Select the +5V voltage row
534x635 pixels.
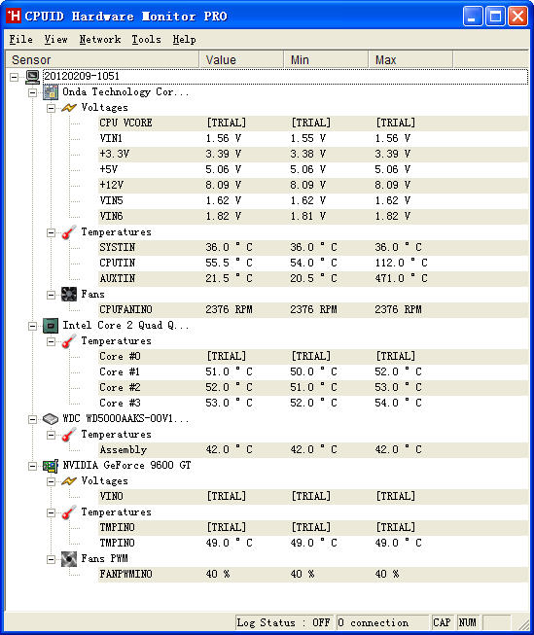point(313,169)
